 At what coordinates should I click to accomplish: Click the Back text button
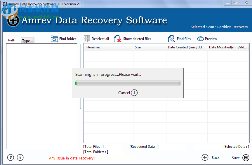[x=215, y=158]
